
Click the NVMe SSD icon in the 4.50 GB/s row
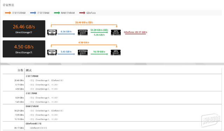[52, 53]
